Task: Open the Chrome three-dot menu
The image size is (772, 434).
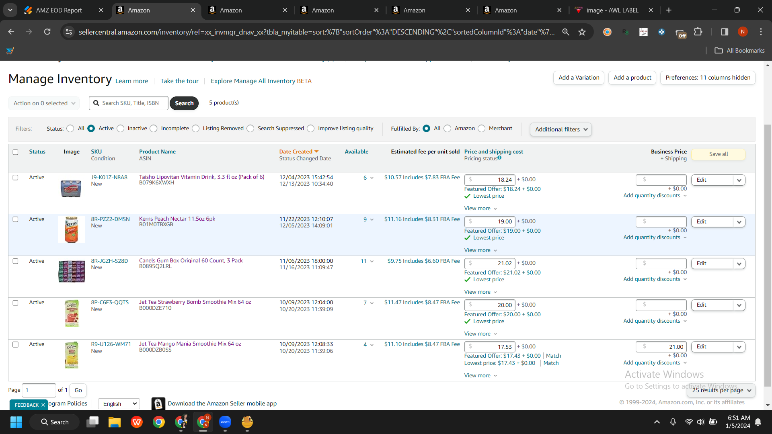Action: point(761,32)
